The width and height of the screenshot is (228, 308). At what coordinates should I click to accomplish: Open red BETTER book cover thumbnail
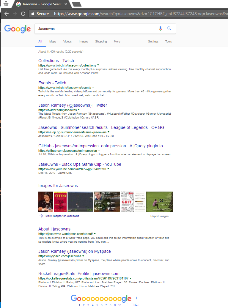point(60,202)
